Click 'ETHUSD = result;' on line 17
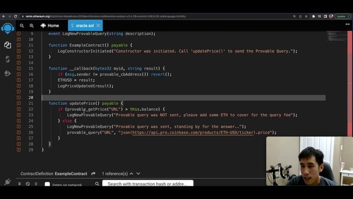353x199 pixels. click(x=76, y=80)
